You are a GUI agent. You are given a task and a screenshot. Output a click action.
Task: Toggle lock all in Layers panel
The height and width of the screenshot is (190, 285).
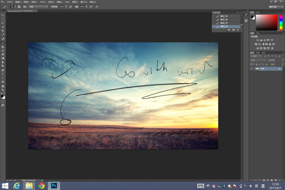click(x=266, y=64)
